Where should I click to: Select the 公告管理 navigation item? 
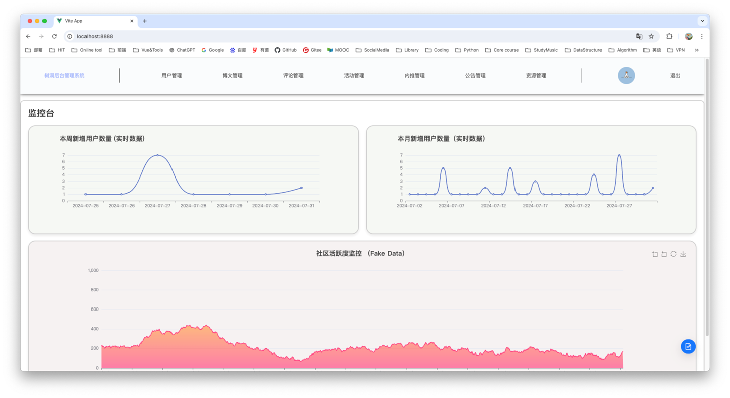pyautogui.click(x=475, y=76)
